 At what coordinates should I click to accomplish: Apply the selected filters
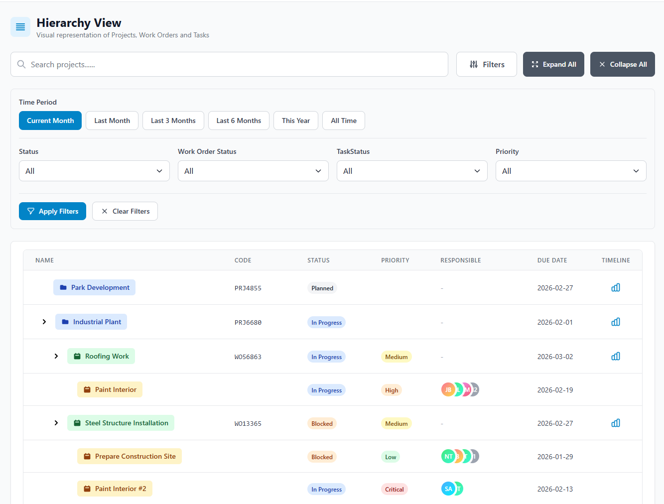tap(52, 211)
